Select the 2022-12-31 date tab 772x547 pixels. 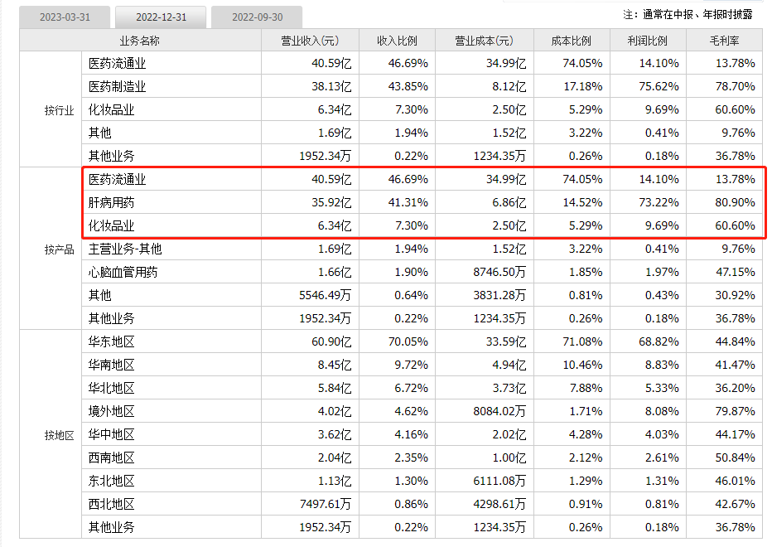pyautogui.click(x=161, y=17)
